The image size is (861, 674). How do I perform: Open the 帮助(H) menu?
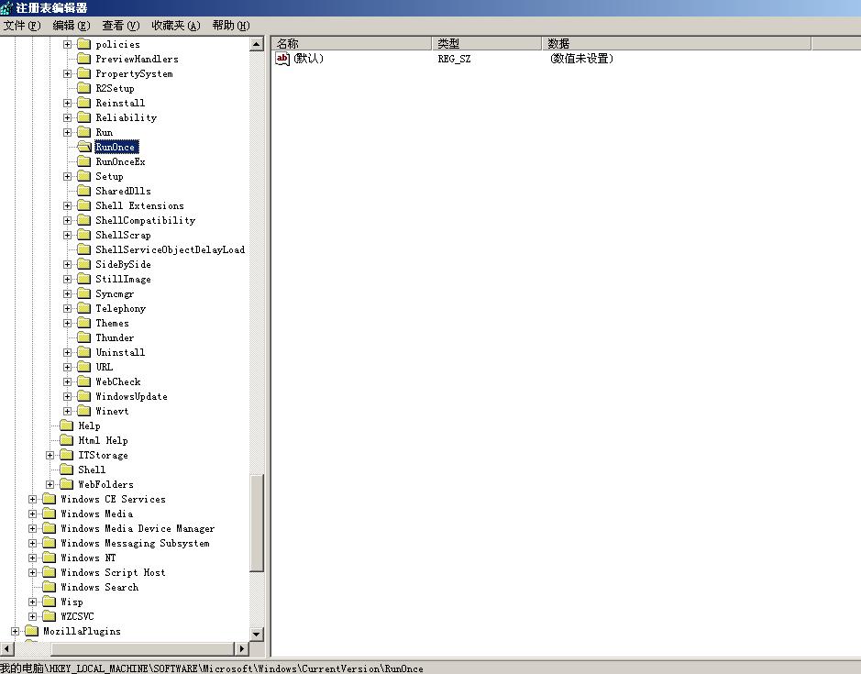coord(231,26)
